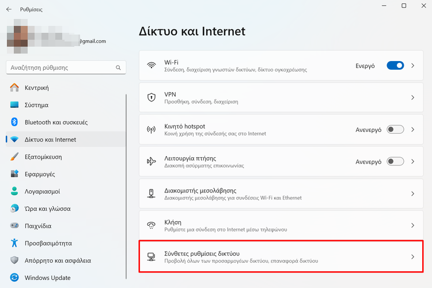Enable the Κινητό hotspot toggle

tap(395, 130)
